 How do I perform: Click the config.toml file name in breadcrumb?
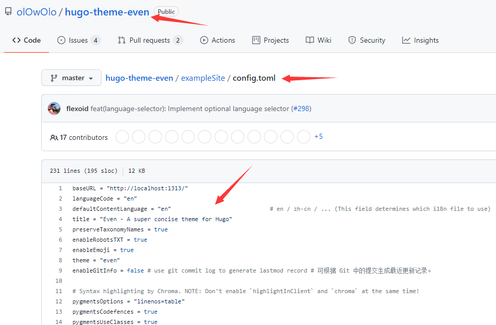click(254, 78)
